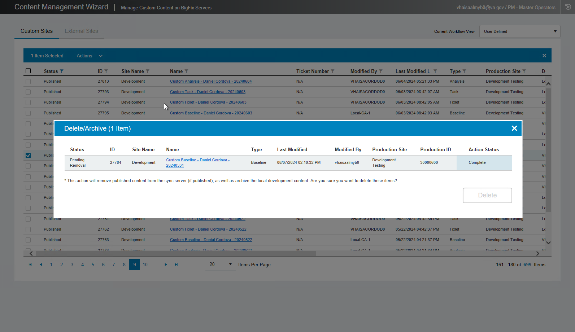Click the horizontal scrollbar thumb
The width and height of the screenshot is (575, 332).
[176, 253]
